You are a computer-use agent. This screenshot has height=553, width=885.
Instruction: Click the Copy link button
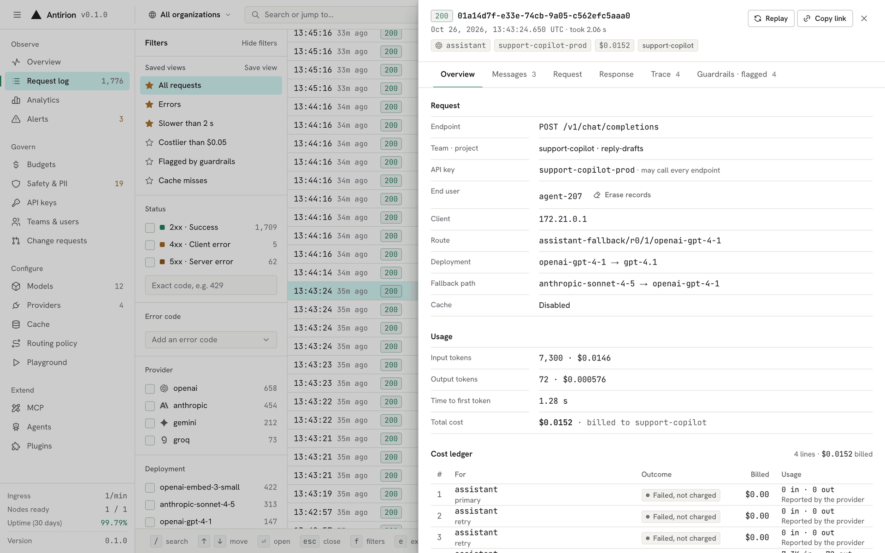point(825,18)
